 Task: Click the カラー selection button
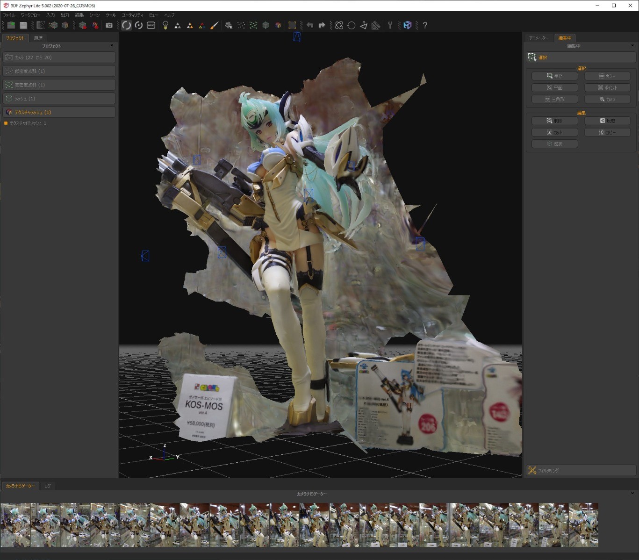[607, 76]
